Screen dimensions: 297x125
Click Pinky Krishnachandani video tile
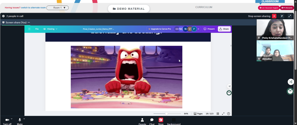(275, 30)
